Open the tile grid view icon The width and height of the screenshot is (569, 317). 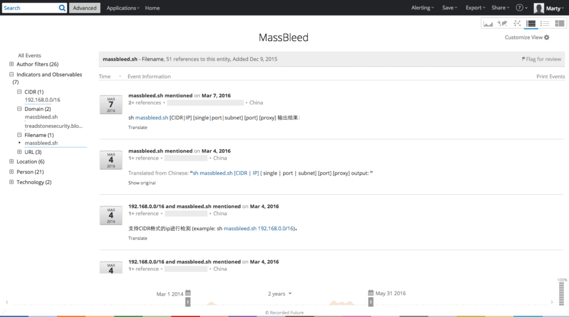click(559, 23)
